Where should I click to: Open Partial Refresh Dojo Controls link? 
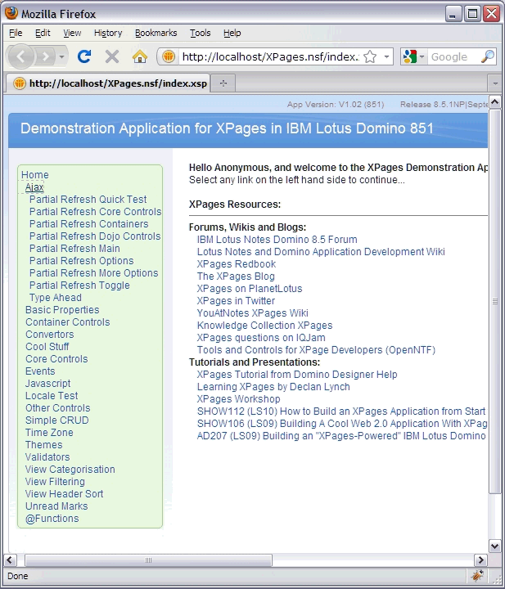(x=95, y=236)
